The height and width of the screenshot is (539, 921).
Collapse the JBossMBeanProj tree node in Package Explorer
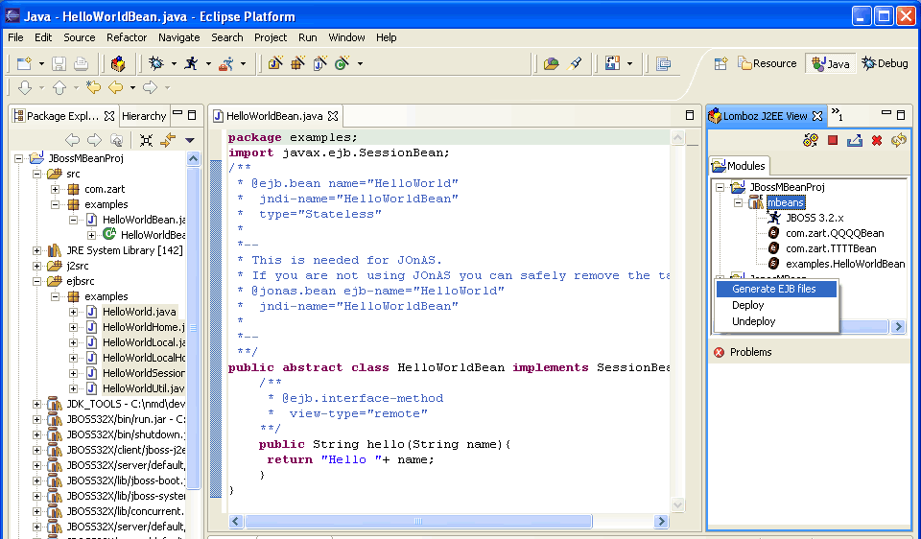pyautogui.click(x=19, y=158)
